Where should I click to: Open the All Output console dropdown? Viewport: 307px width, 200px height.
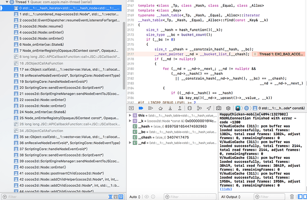point(231,197)
